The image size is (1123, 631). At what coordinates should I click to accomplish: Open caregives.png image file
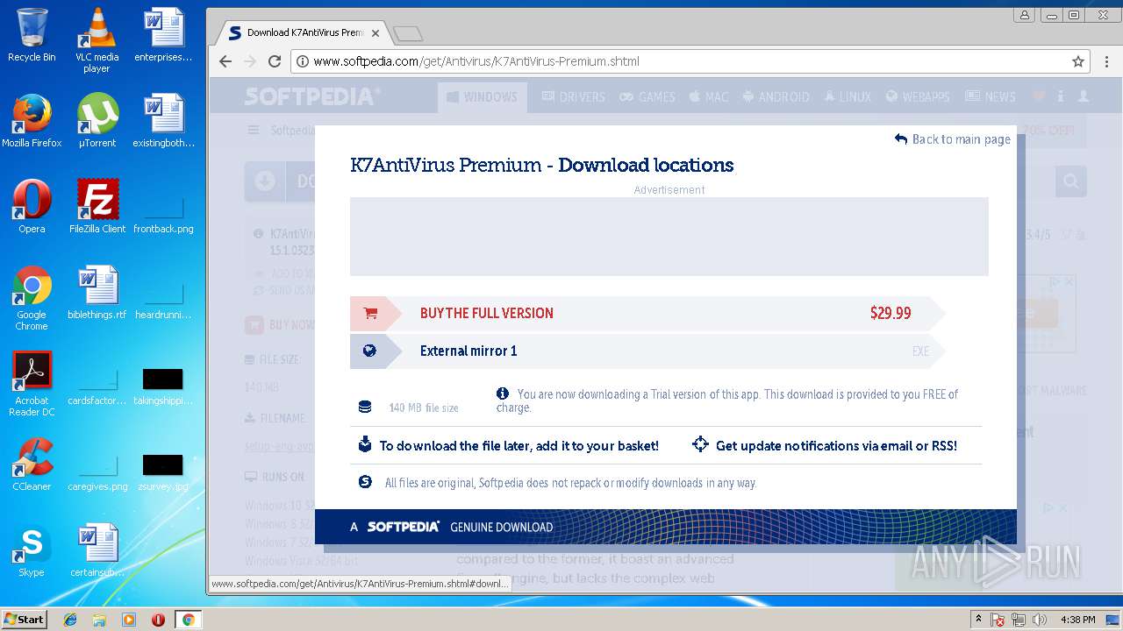(x=97, y=472)
